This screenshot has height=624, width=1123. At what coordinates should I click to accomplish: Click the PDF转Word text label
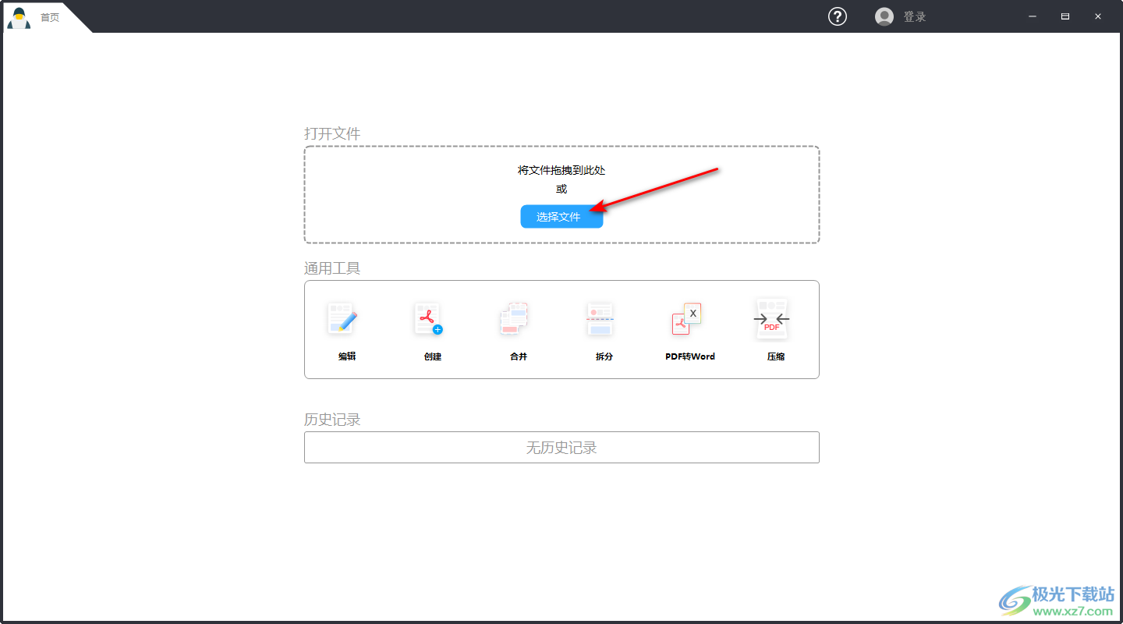[x=690, y=356]
